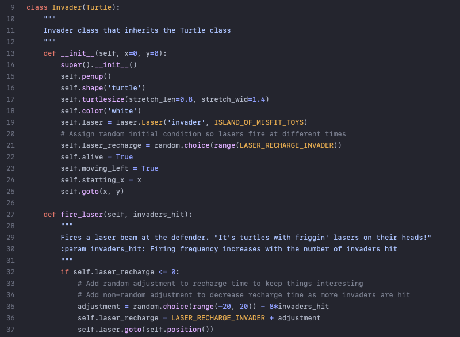Click the ISLAND_OF_MISFIT_TOYS constant
The image size is (460, 337).
pyautogui.click(x=259, y=122)
